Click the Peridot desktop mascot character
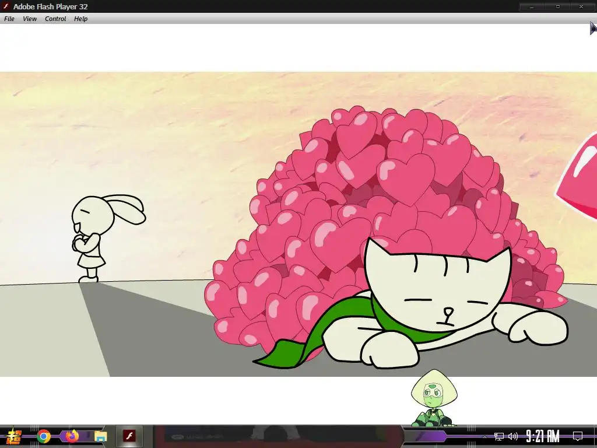The width and height of the screenshot is (597, 448). pyautogui.click(x=434, y=398)
